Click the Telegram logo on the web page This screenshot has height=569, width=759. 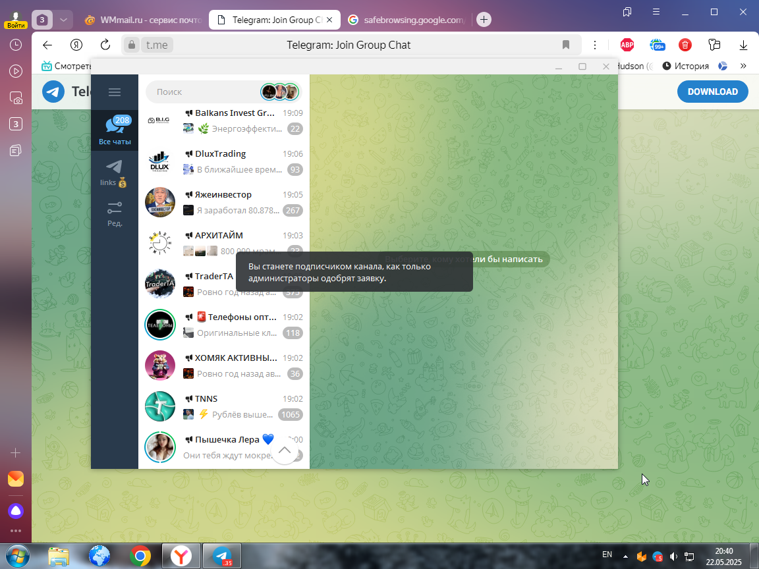pyautogui.click(x=53, y=92)
